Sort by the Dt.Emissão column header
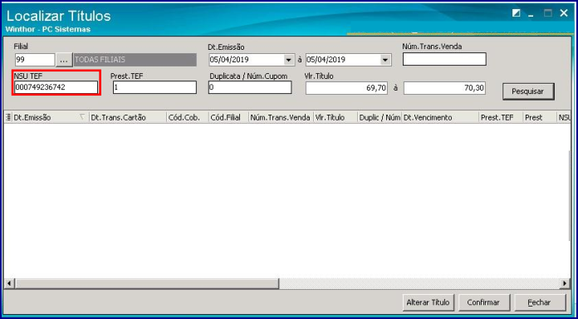Viewport: 578px width, 319px height. pyautogui.click(x=51, y=118)
